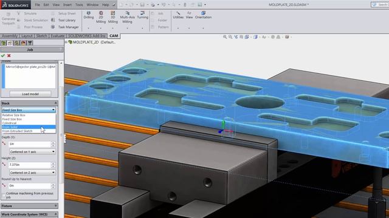Open the CAM View tool
The image size is (389, 218).
[189, 15]
